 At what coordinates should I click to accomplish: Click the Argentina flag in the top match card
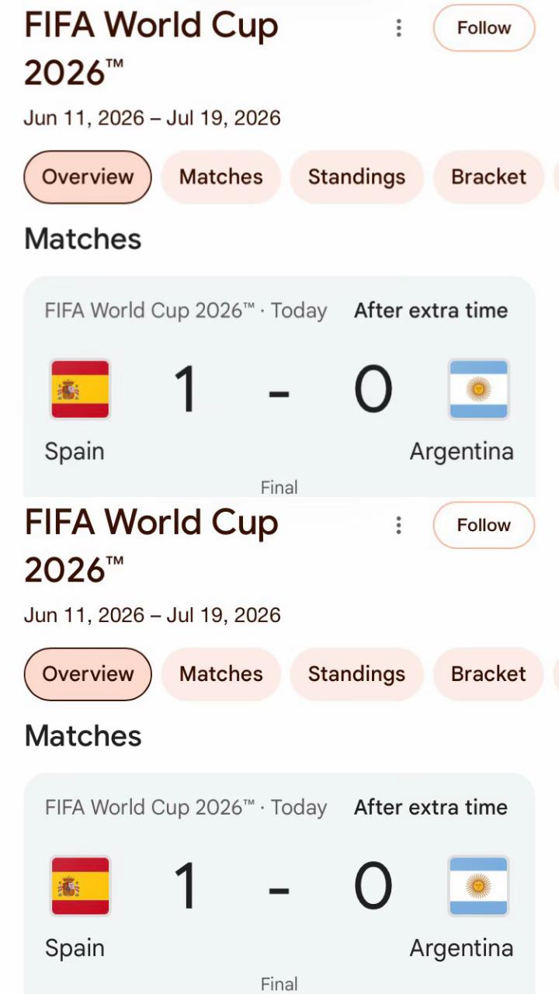click(479, 389)
